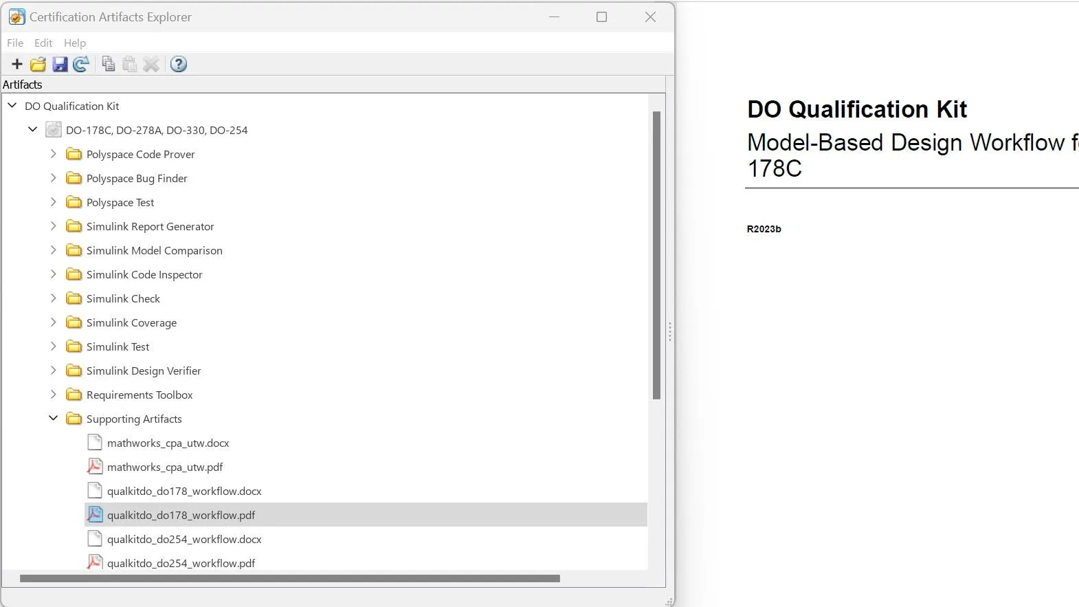
Task: Open Help via the question mark icon
Action: (x=179, y=65)
